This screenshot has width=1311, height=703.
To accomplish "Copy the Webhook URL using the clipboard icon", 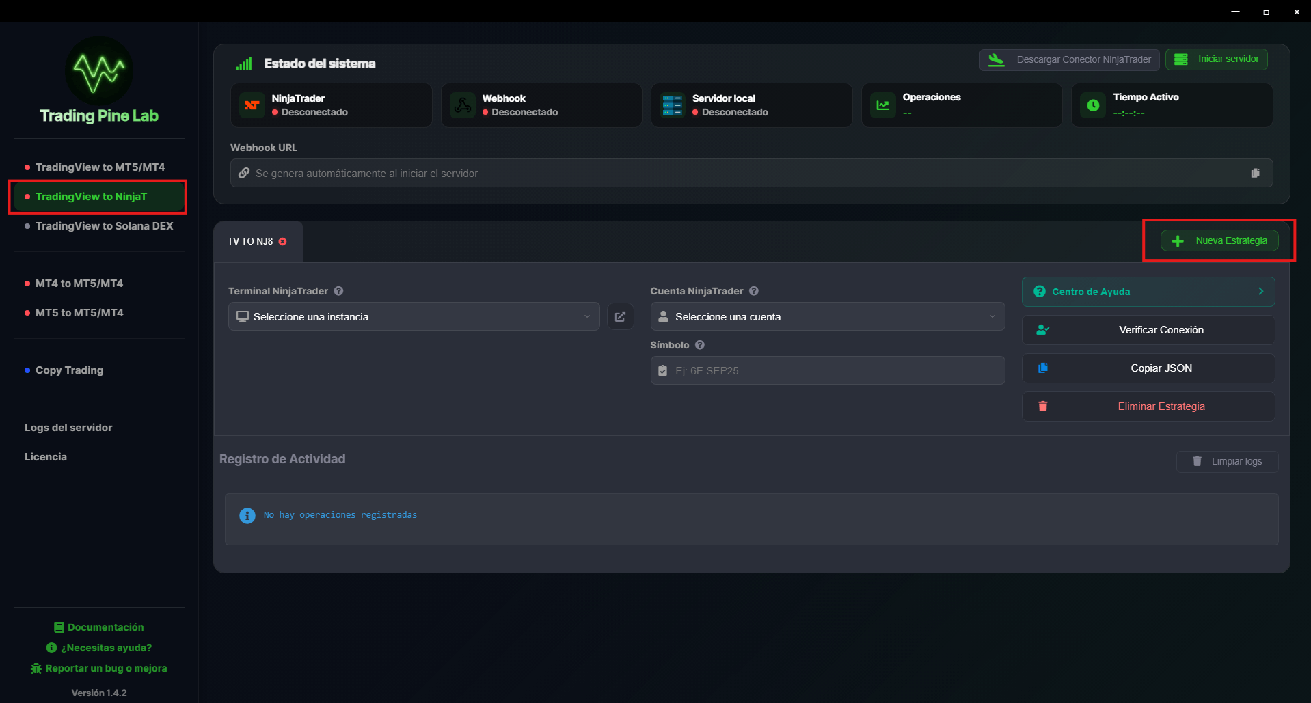I will (x=1256, y=173).
